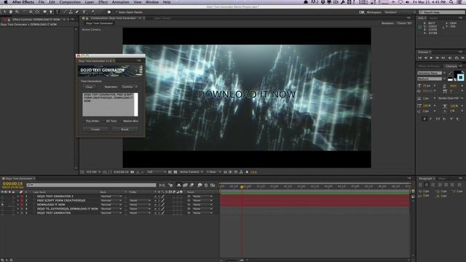Select the Hand tool
Screen dimensions: 466x262
(x=11, y=12)
